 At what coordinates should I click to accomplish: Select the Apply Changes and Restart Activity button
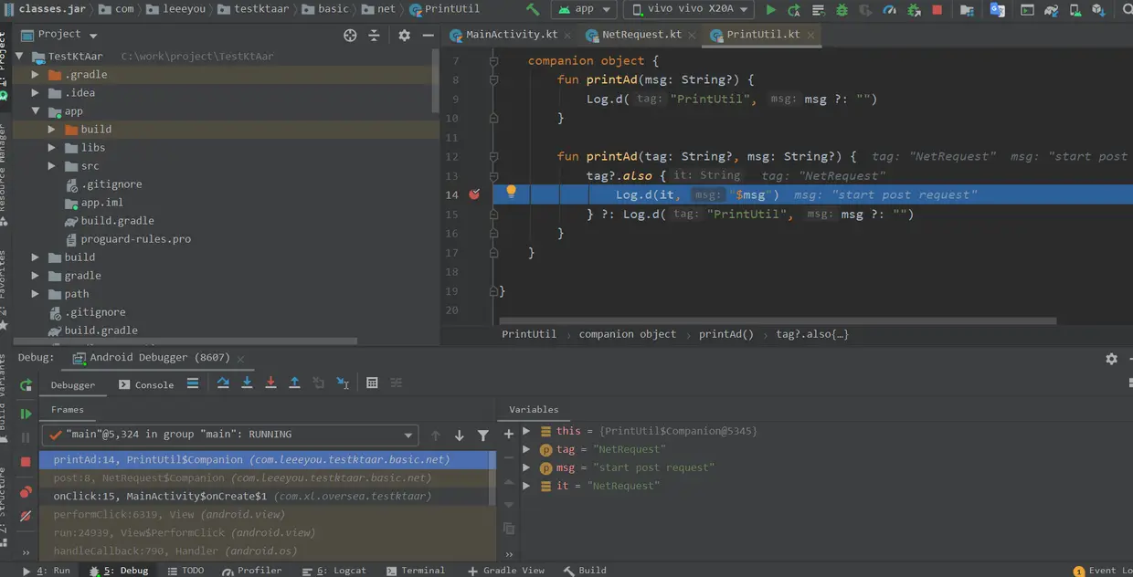click(x=794, y=10)
